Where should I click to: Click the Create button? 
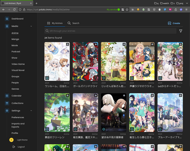(174, 23)
